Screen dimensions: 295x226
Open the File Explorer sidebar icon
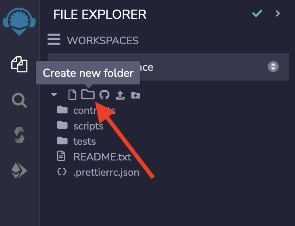(19, 64)
